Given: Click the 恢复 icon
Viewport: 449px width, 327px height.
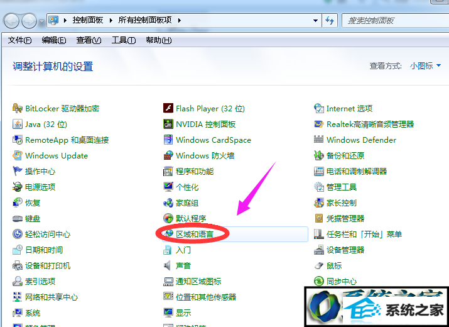Looking at the screenshot, I should 17,202.
